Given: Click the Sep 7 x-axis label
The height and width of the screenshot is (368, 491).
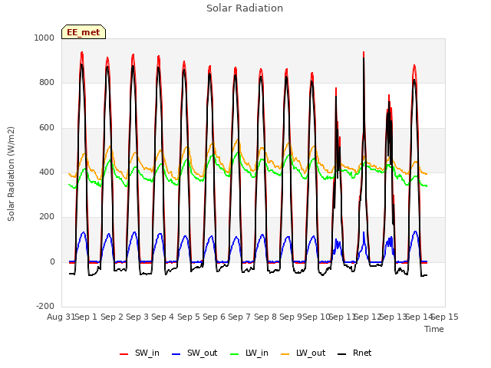Looking at the screenshot, I should coord(239,317).
